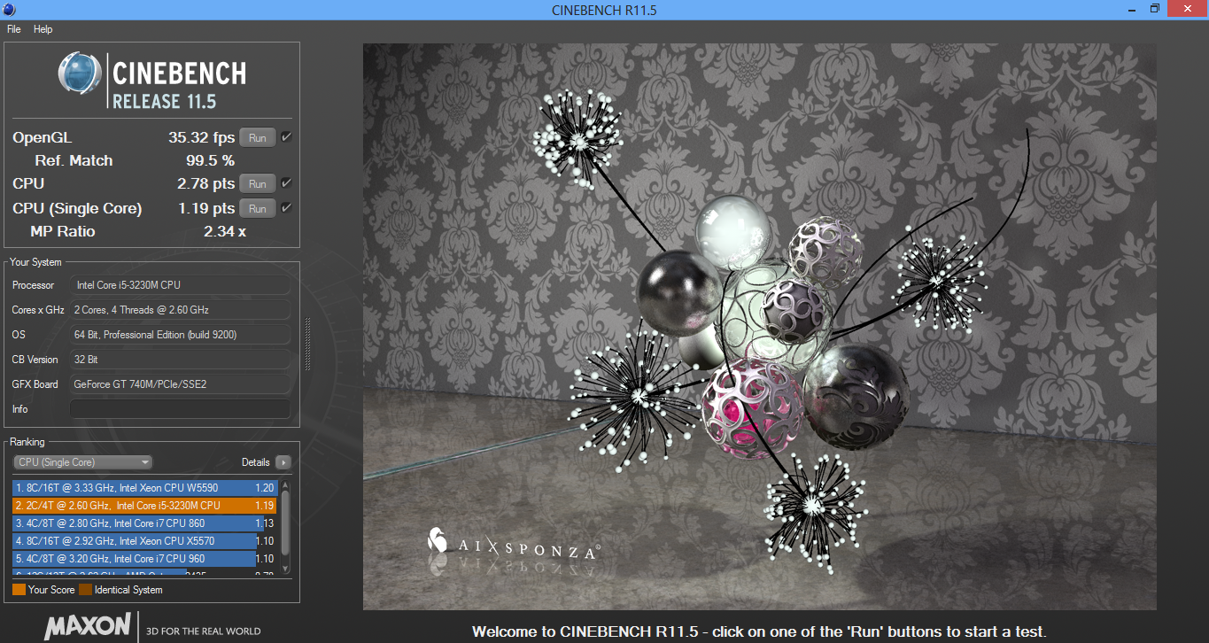Open the CPU (Single Core) ranking dropdown
This screenshot has width=1209, height=643.
[x=82, y=462]
